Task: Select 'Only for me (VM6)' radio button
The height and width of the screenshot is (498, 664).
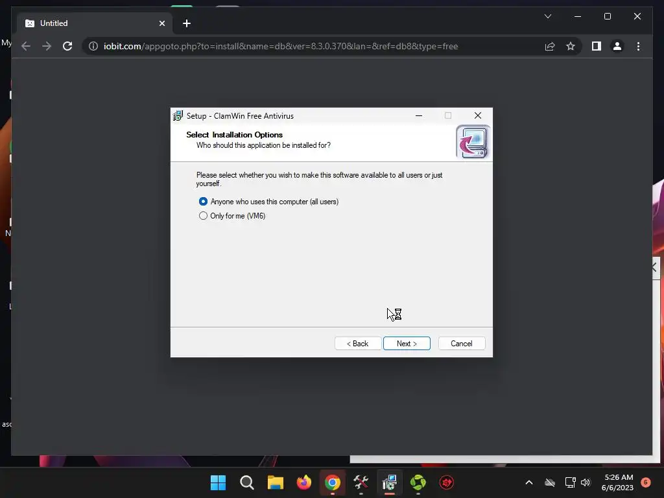Action: point(203,216)
